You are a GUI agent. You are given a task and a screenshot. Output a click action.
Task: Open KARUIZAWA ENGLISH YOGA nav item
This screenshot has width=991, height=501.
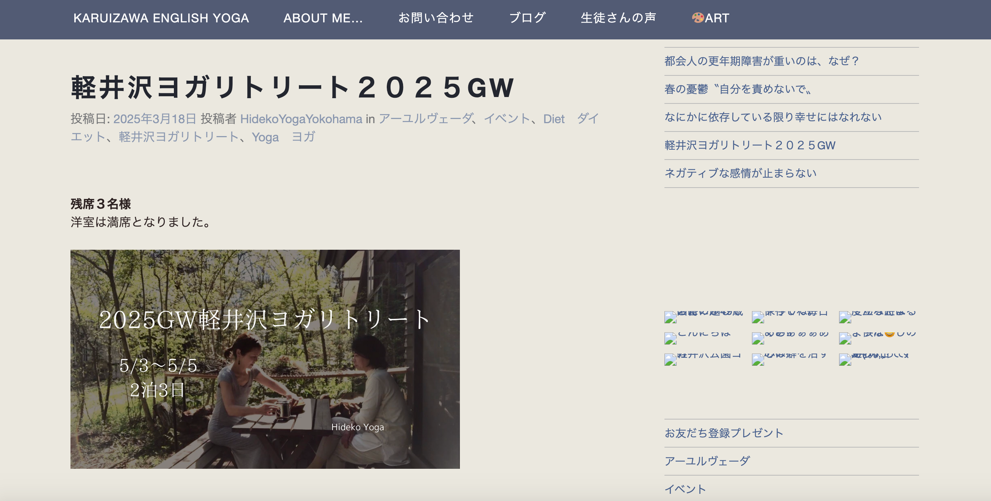point(161,18)
